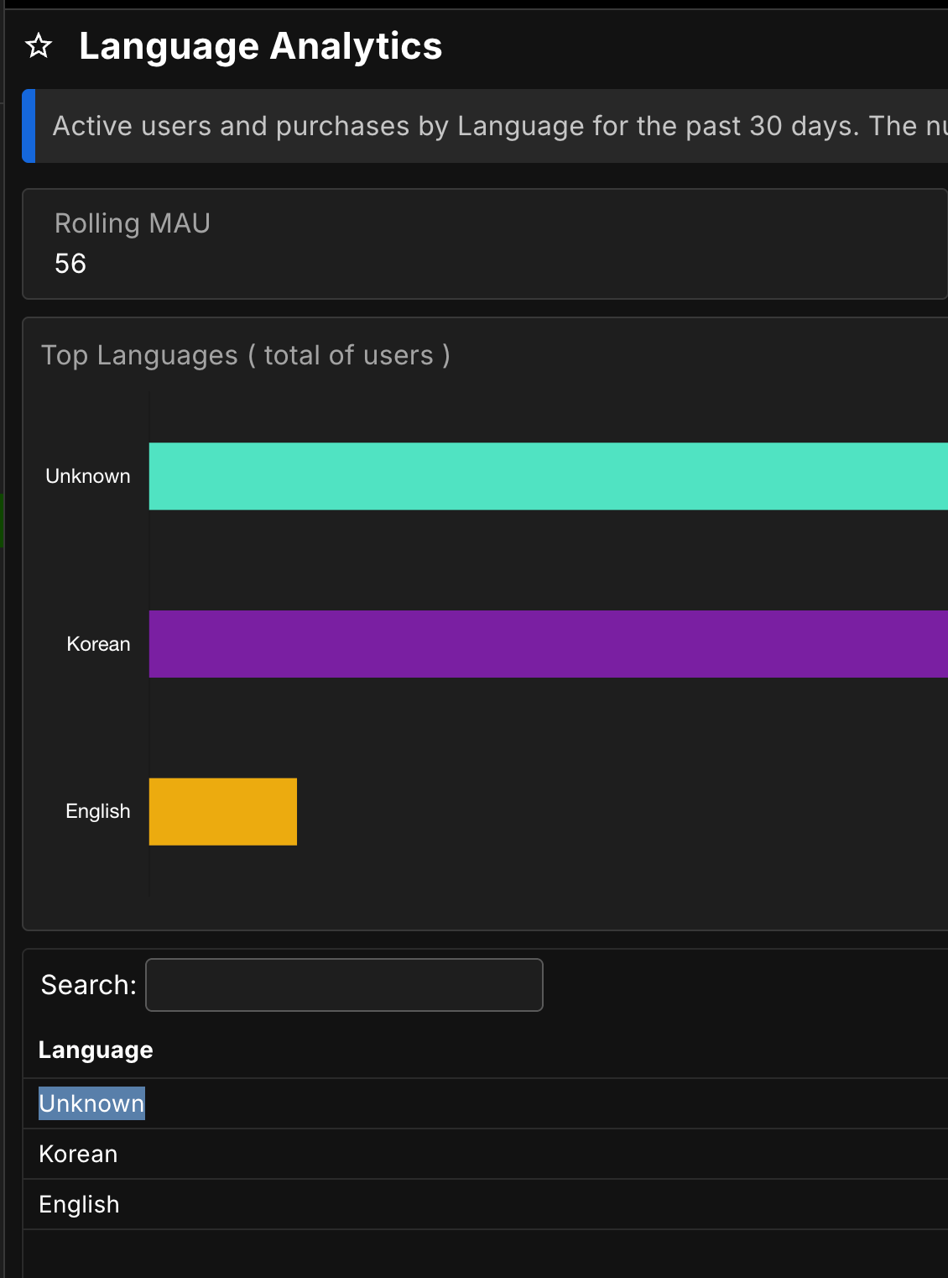Sort table by Language column header
The width and height of the screenshot is (948, 1278).
tap(96, 1050)
